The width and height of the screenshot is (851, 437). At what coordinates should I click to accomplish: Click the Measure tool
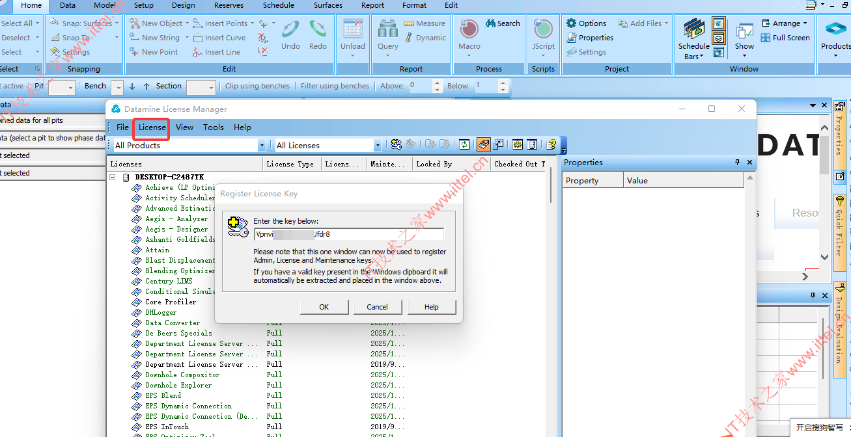click(x=425, y=23)
